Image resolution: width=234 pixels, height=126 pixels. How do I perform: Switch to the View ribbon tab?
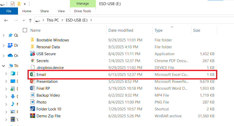click(61, 11)
